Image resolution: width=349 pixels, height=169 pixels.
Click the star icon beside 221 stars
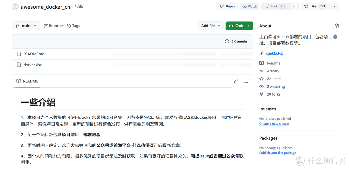(x=261, y=79)
